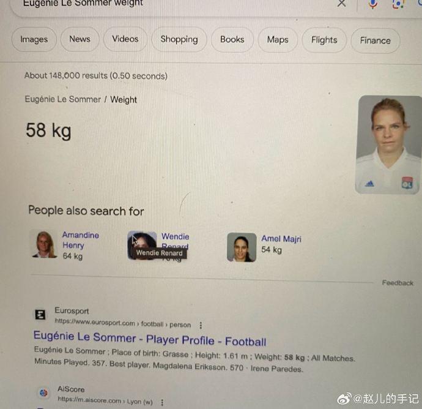Click the AiScore site favicon
Image resolution: width=422 pixels, height=409 pixels.
pos(43,393)
